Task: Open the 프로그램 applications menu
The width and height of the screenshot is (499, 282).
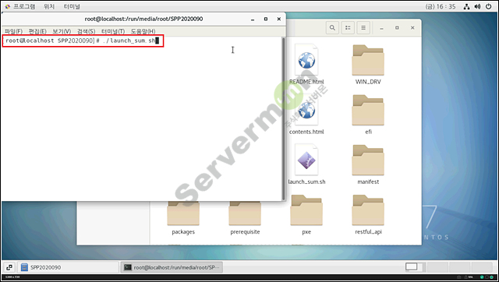Action: pos(20,6)
